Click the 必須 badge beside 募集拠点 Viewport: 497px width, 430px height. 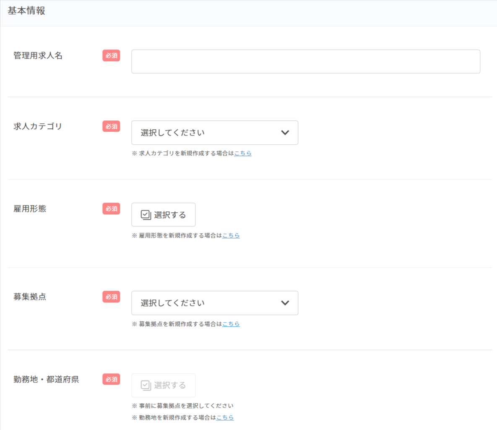pyautogui.click(x=111, y=297)
